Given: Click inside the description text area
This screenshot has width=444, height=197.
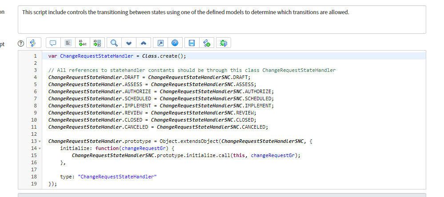Looking at the screenshot, I should [x=221, y=22].
